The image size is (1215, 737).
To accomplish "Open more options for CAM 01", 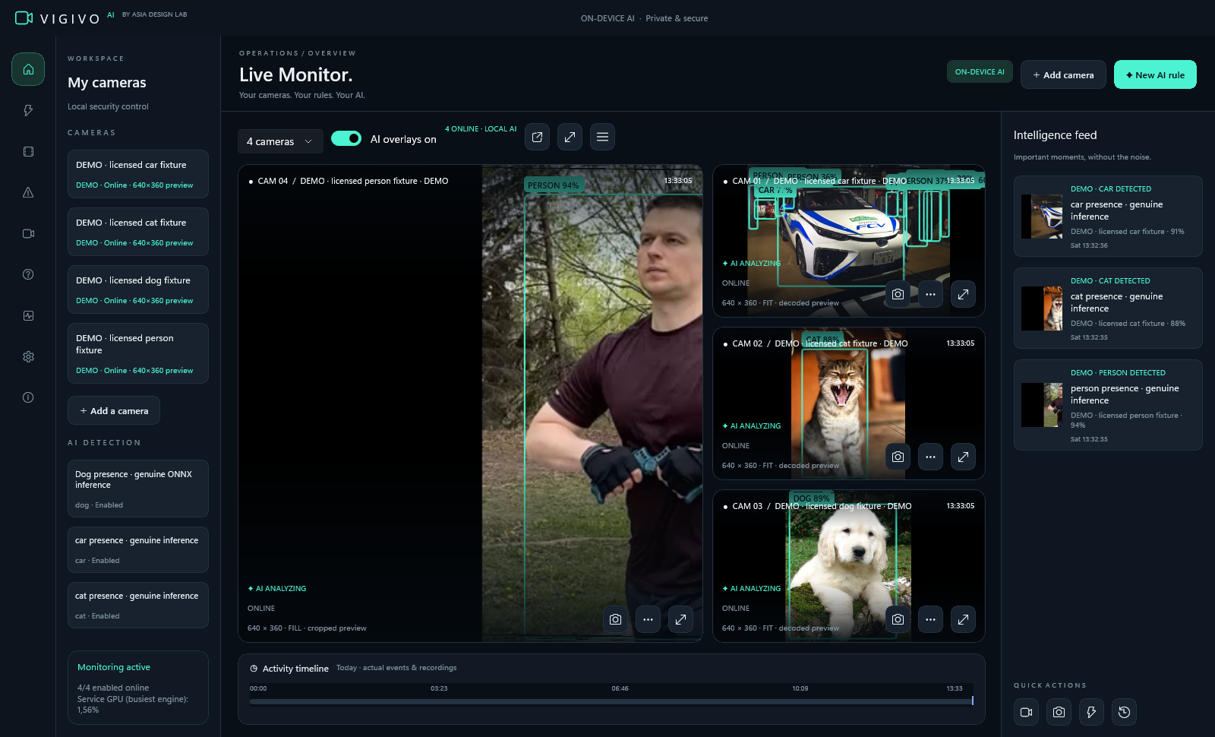I will [930, 294].
